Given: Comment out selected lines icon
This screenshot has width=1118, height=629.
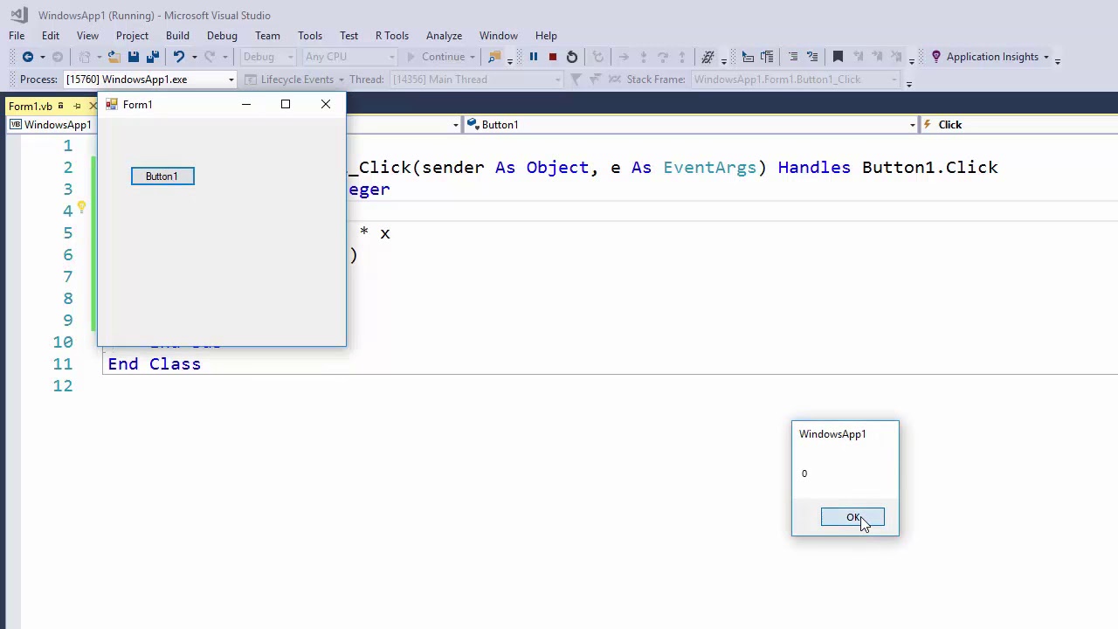Looking at the screenshot, I should pos(793,57).
